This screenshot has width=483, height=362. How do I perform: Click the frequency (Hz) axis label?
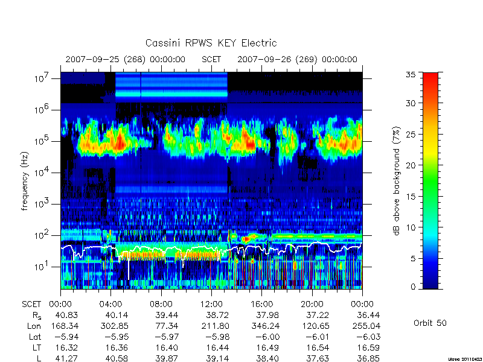pyautogui.click(x=25, y=181)
